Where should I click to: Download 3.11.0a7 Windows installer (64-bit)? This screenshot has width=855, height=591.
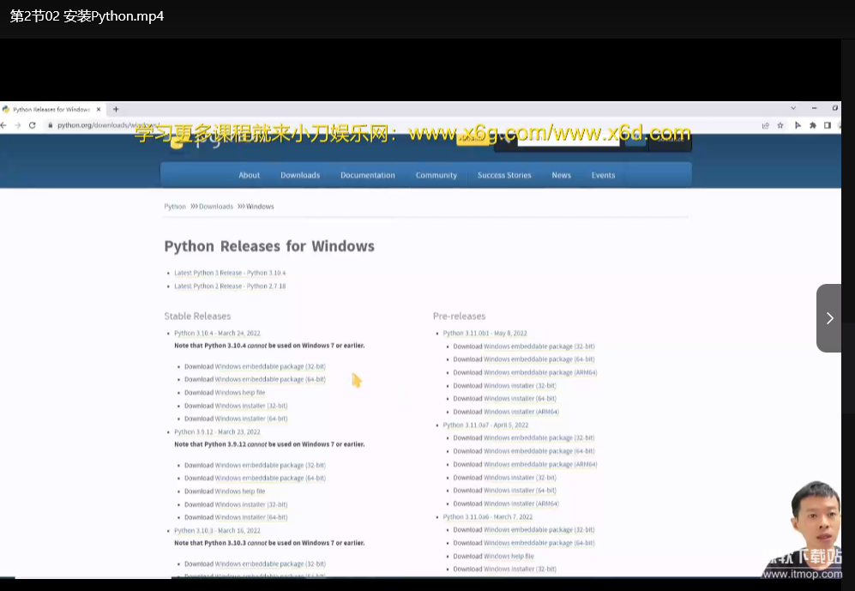(x=520, y=491)
